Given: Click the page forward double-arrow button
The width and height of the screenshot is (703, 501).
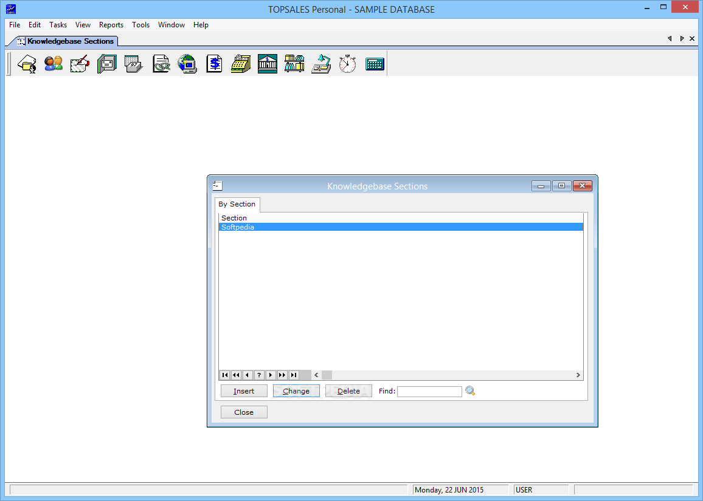Looking at the screenshot, I should (x=282, y=375).
